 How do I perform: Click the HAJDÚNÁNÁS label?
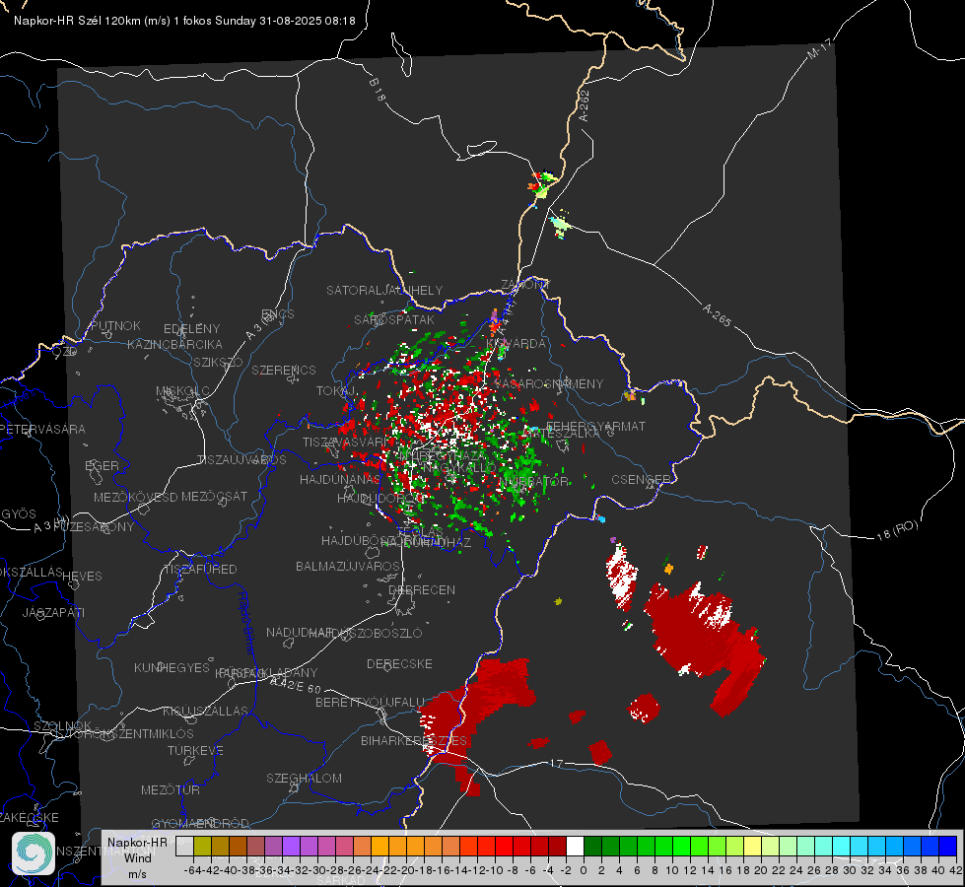(340, 479)
